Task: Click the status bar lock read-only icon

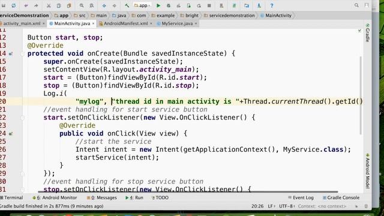Action: pyautogui.click(x=356, y=206)
